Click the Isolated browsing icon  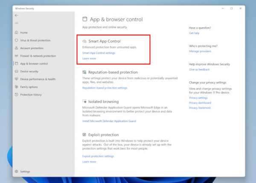point(84,102)
